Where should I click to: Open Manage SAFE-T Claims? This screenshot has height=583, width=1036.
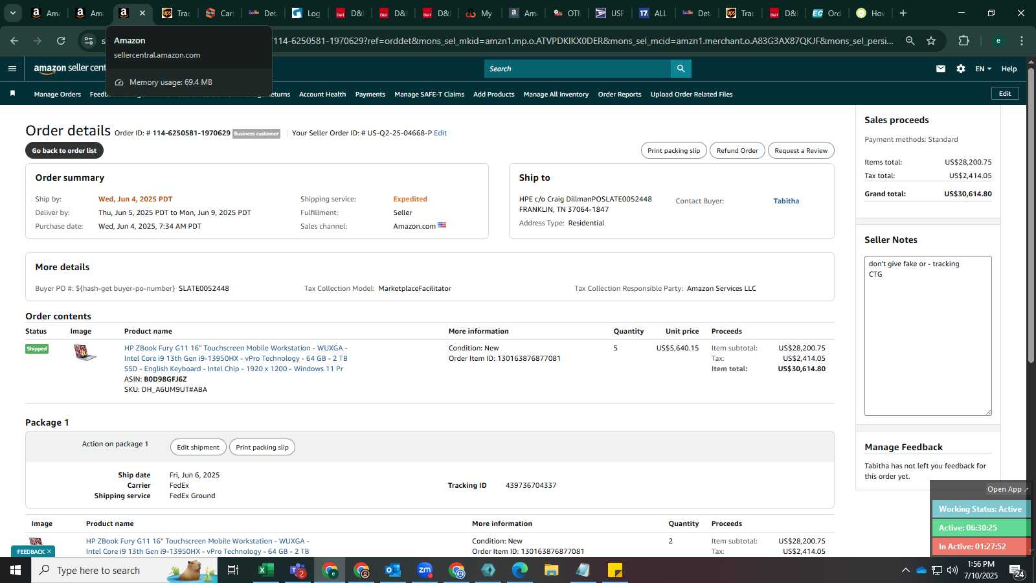[x=429, y=95]
